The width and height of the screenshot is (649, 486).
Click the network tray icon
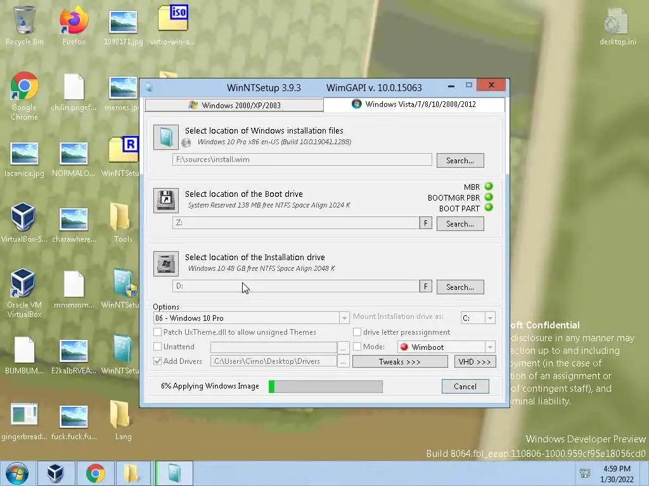click(x=585, y=473)
